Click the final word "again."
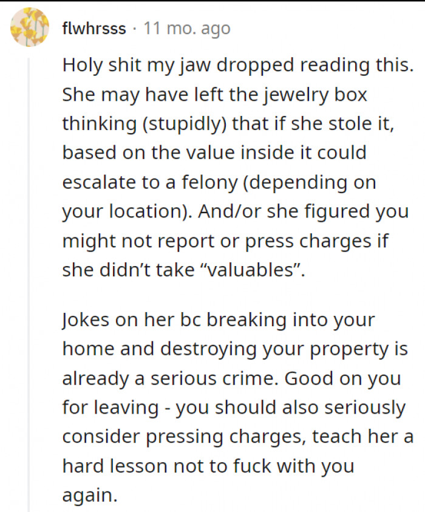Viewport: 425px width, 512px height. pos(89,495)
